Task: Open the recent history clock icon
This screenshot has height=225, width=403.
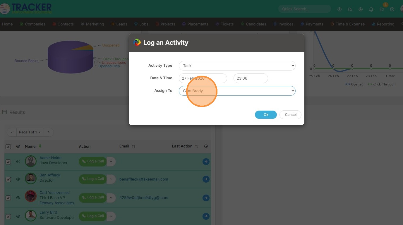Action: pyautogui.click(x=392, y=9)
